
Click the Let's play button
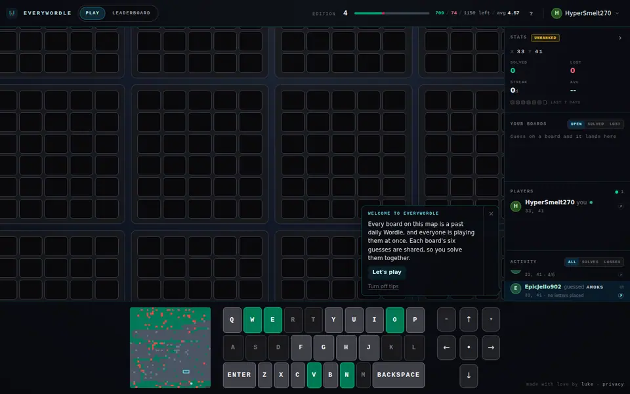(387, 272)
